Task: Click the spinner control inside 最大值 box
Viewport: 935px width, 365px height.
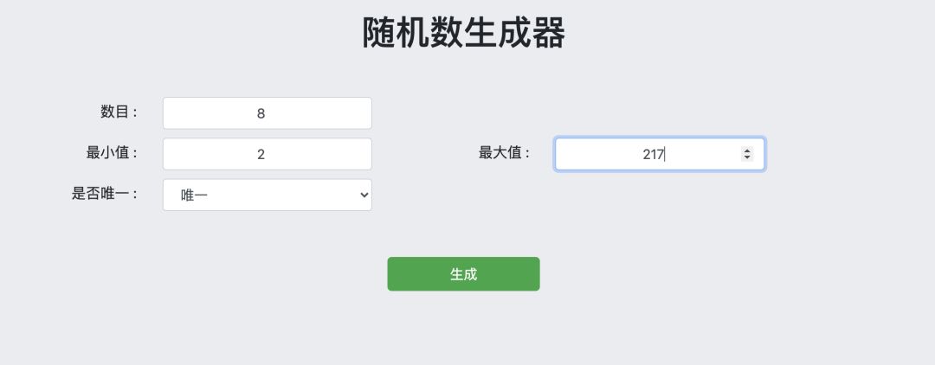Action: click(746, 154)
